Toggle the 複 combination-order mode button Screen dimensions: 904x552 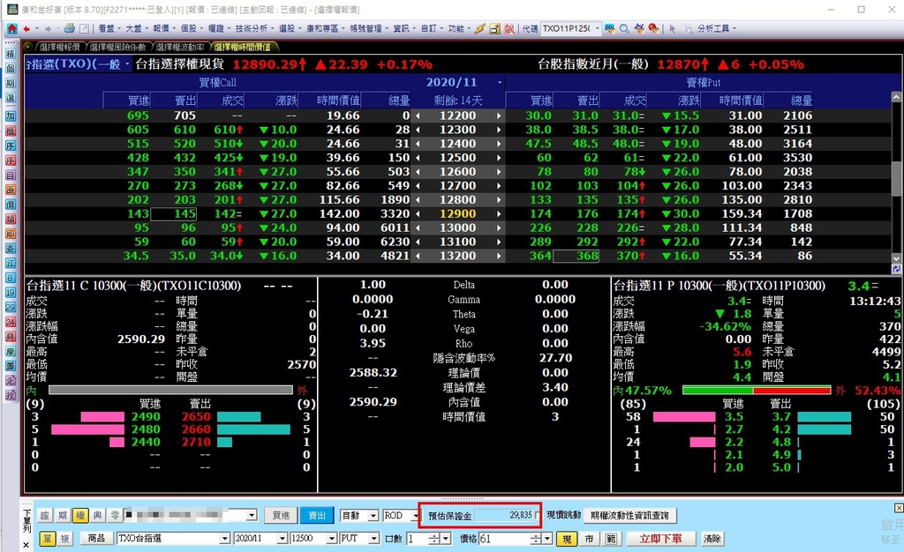[x=64, y=538]
